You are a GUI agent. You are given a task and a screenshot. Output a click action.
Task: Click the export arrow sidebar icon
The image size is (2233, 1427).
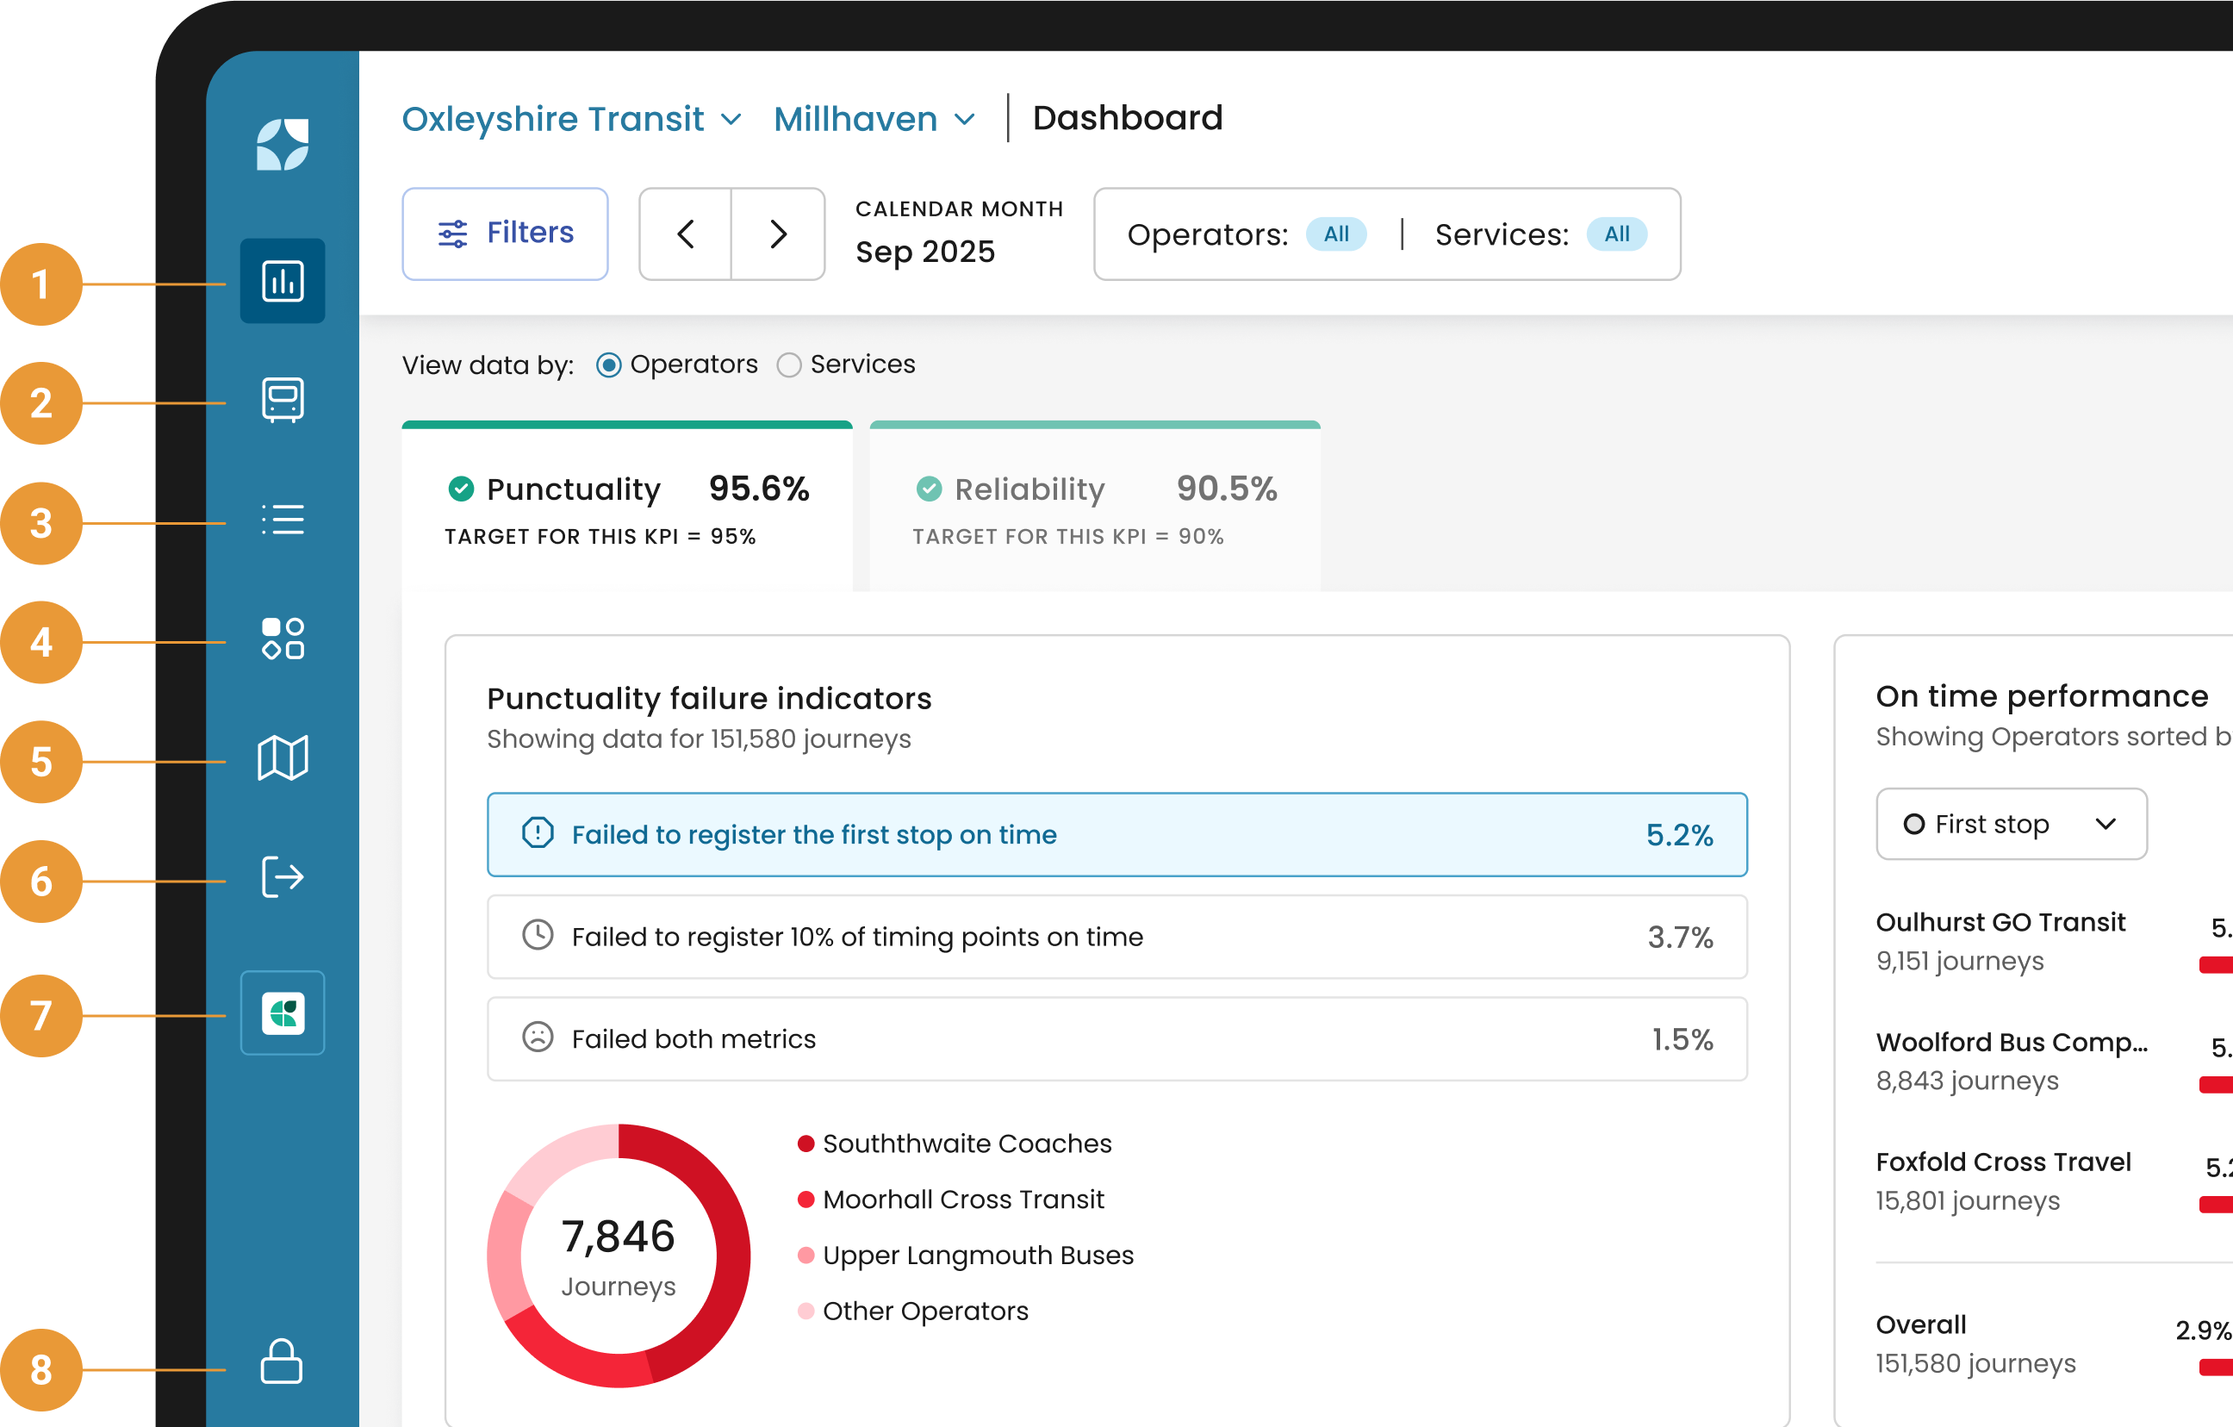click(282, 877)
